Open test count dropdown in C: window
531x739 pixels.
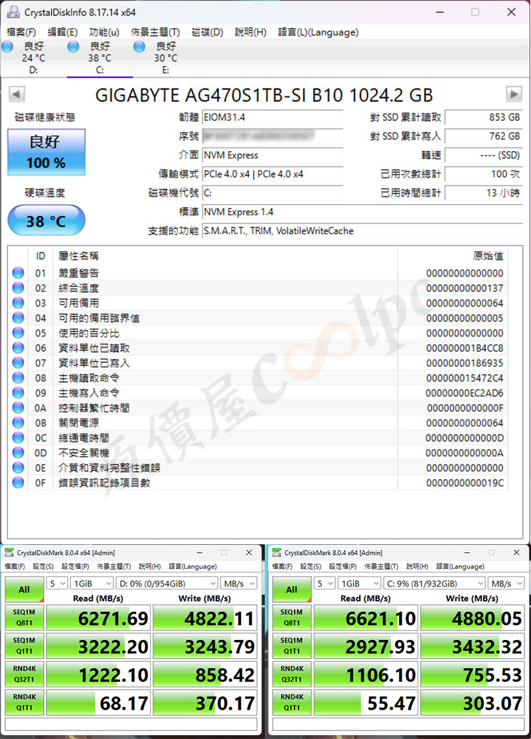(x=325, y=583)
